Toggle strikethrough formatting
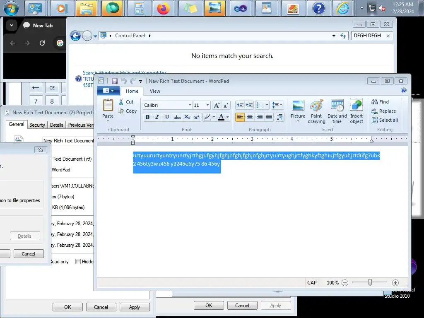The image size is (424, 318). pos(177,117)
